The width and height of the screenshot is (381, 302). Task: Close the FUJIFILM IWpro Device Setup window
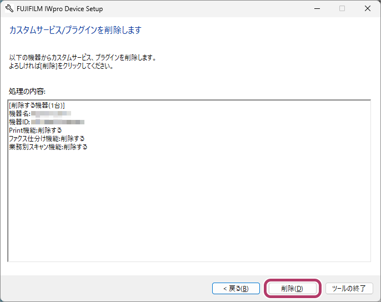coord(368,8)
